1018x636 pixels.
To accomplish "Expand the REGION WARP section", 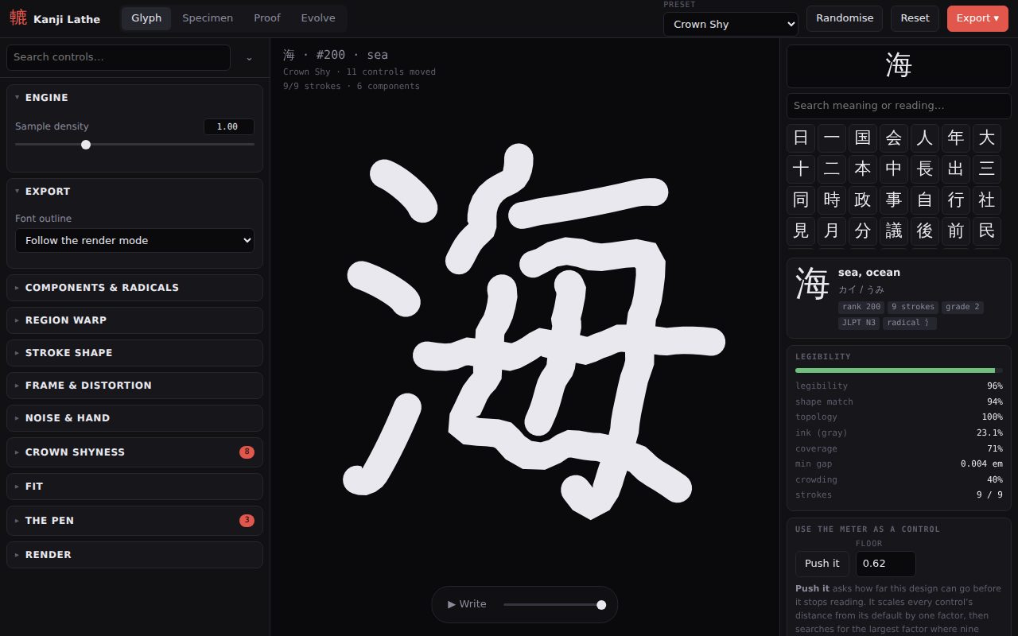I will click(x=134, y=320).
